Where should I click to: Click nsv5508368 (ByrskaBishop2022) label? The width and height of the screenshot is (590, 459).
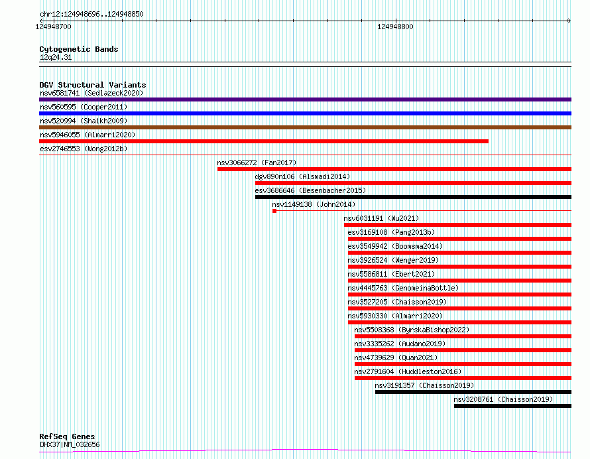click(x=412, y=330)
